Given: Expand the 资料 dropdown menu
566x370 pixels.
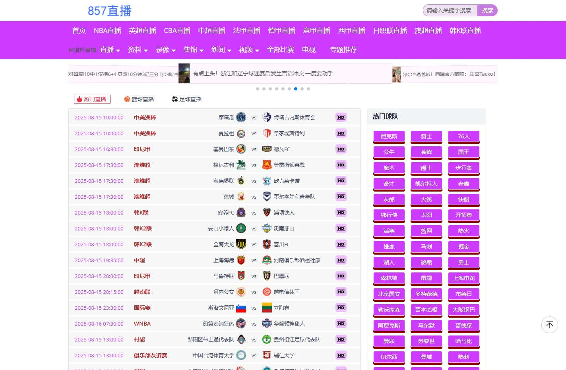Looking at the screenshot, I should tap(138, 50).
